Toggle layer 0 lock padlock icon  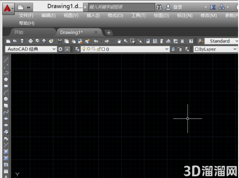click(99, 49)
